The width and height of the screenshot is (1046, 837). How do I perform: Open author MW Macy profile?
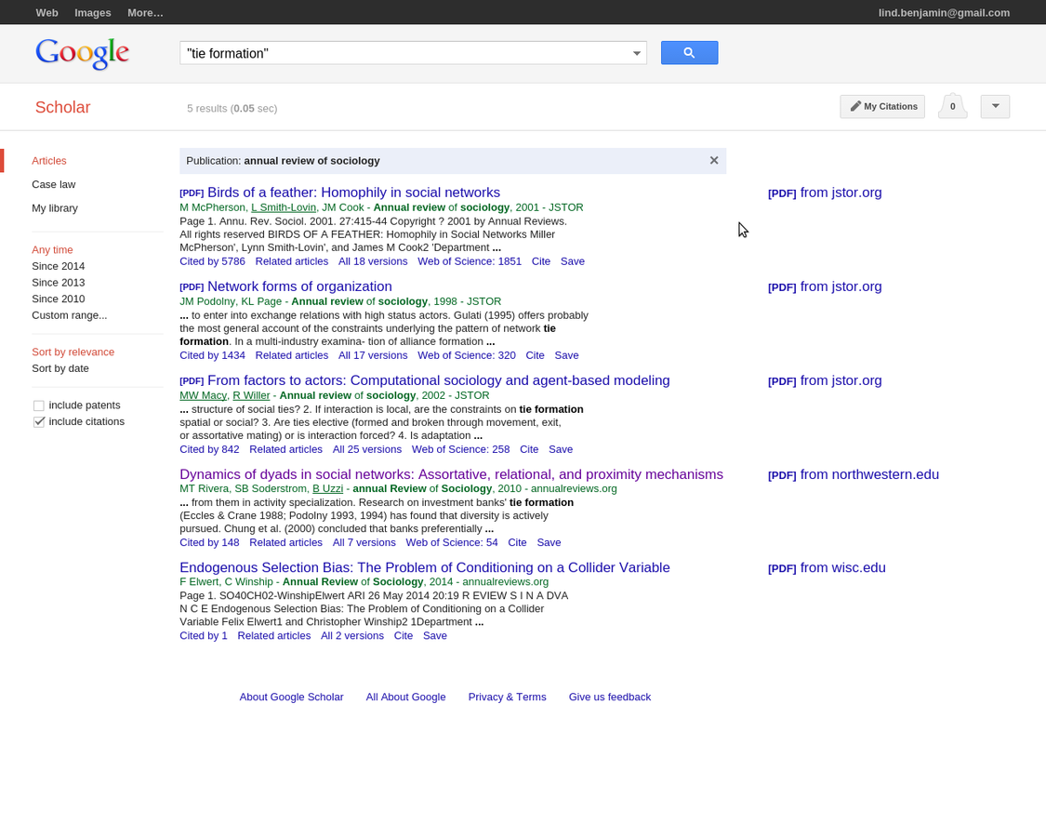[x=203, y=396]
